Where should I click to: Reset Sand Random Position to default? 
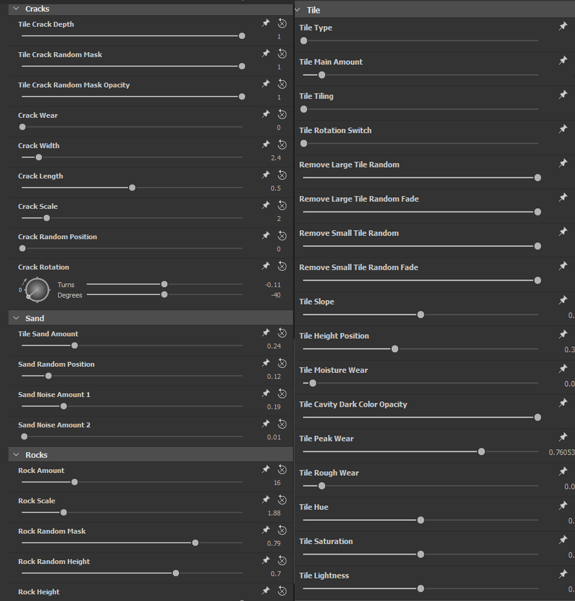[x=282, y=363]
